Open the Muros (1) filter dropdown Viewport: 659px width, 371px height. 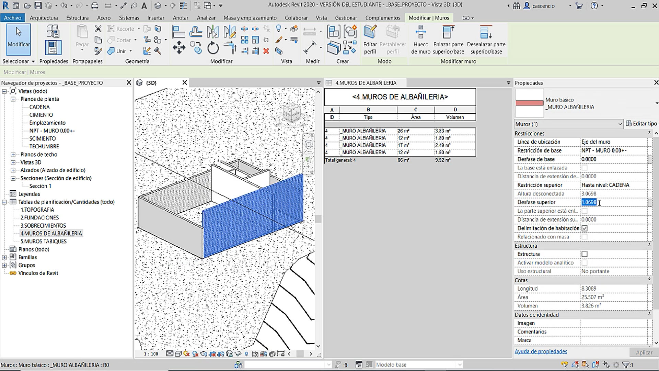pyautogui.click(x=620, y=124)
